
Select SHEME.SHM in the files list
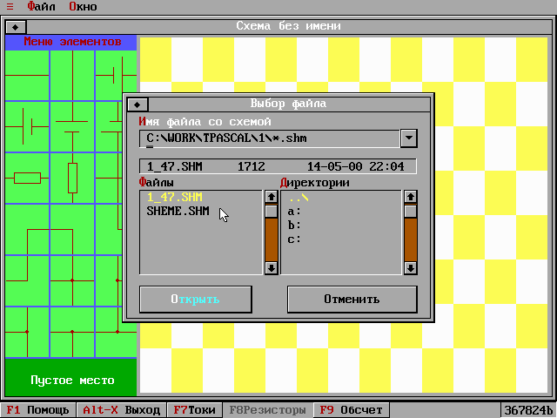[x=178, y=211]
